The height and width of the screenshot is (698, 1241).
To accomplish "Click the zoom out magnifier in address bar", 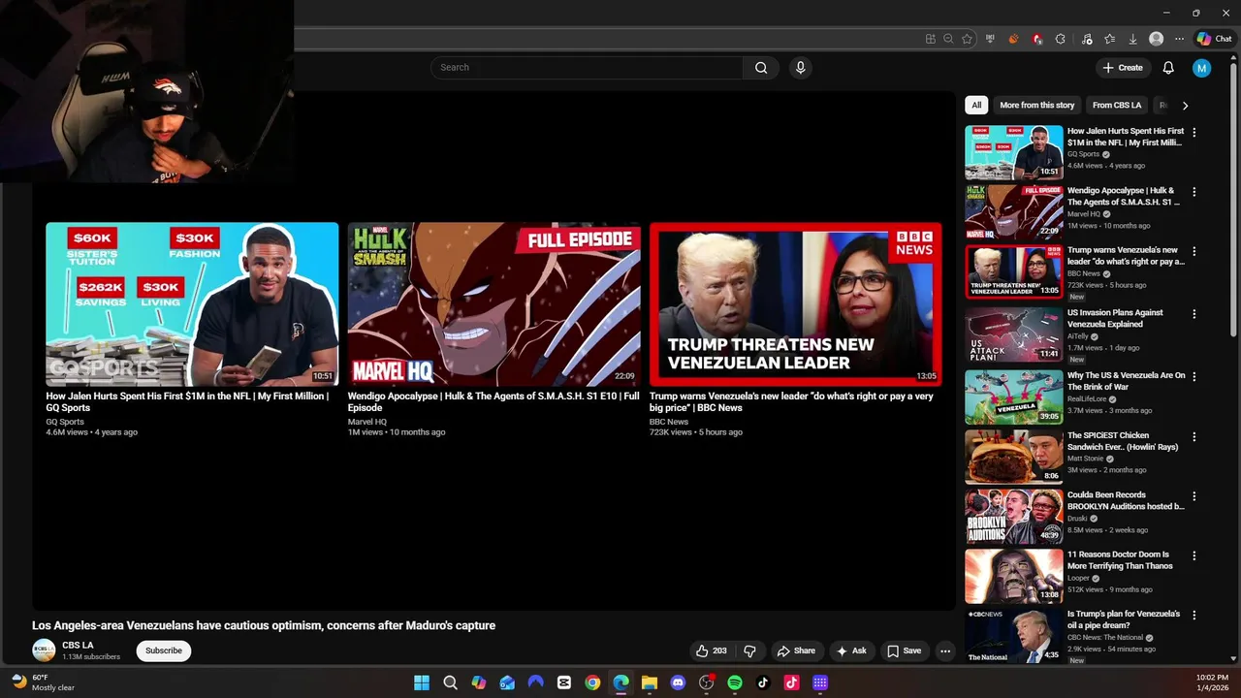I will (x=948, y=39).
